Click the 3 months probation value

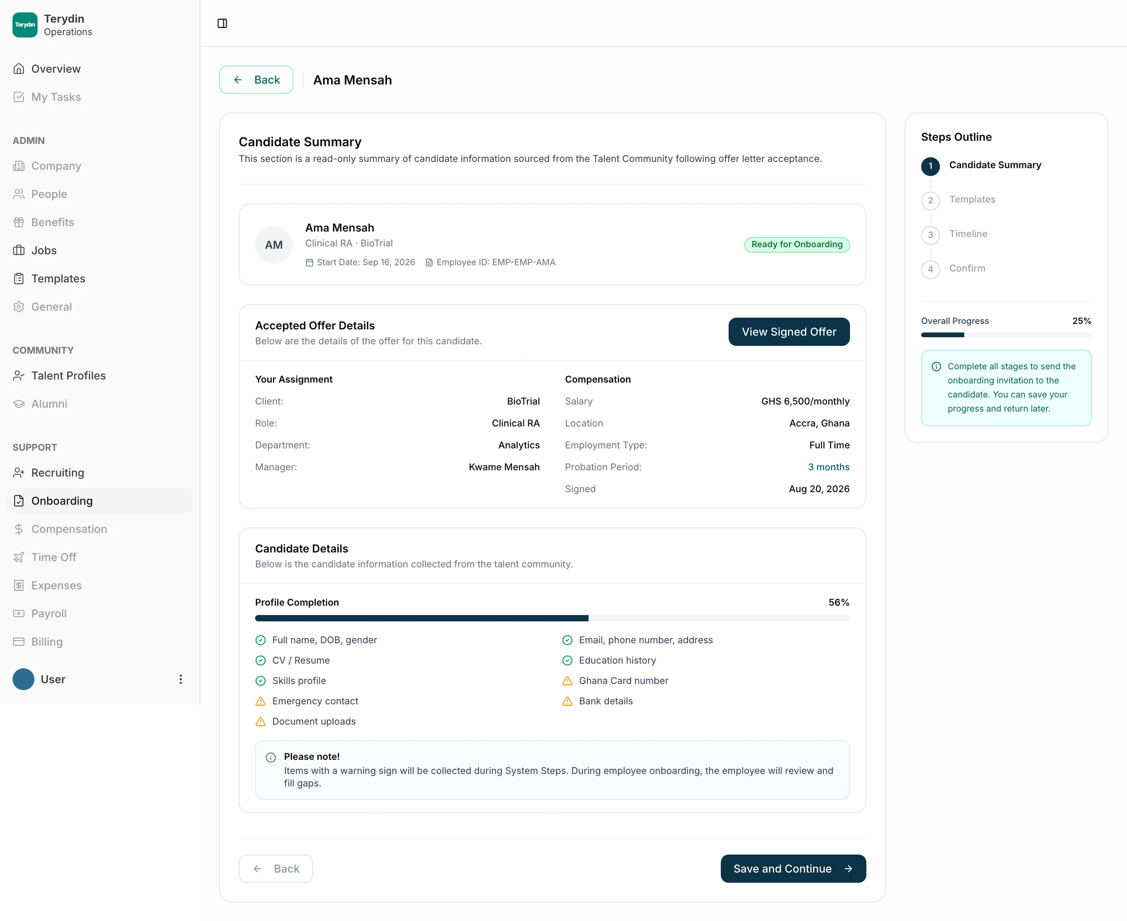[829, 467]
